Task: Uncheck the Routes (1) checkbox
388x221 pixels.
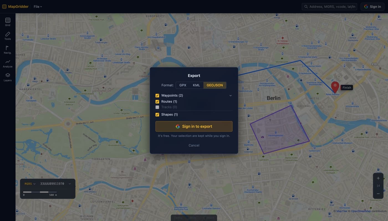Action: point(157,102)
